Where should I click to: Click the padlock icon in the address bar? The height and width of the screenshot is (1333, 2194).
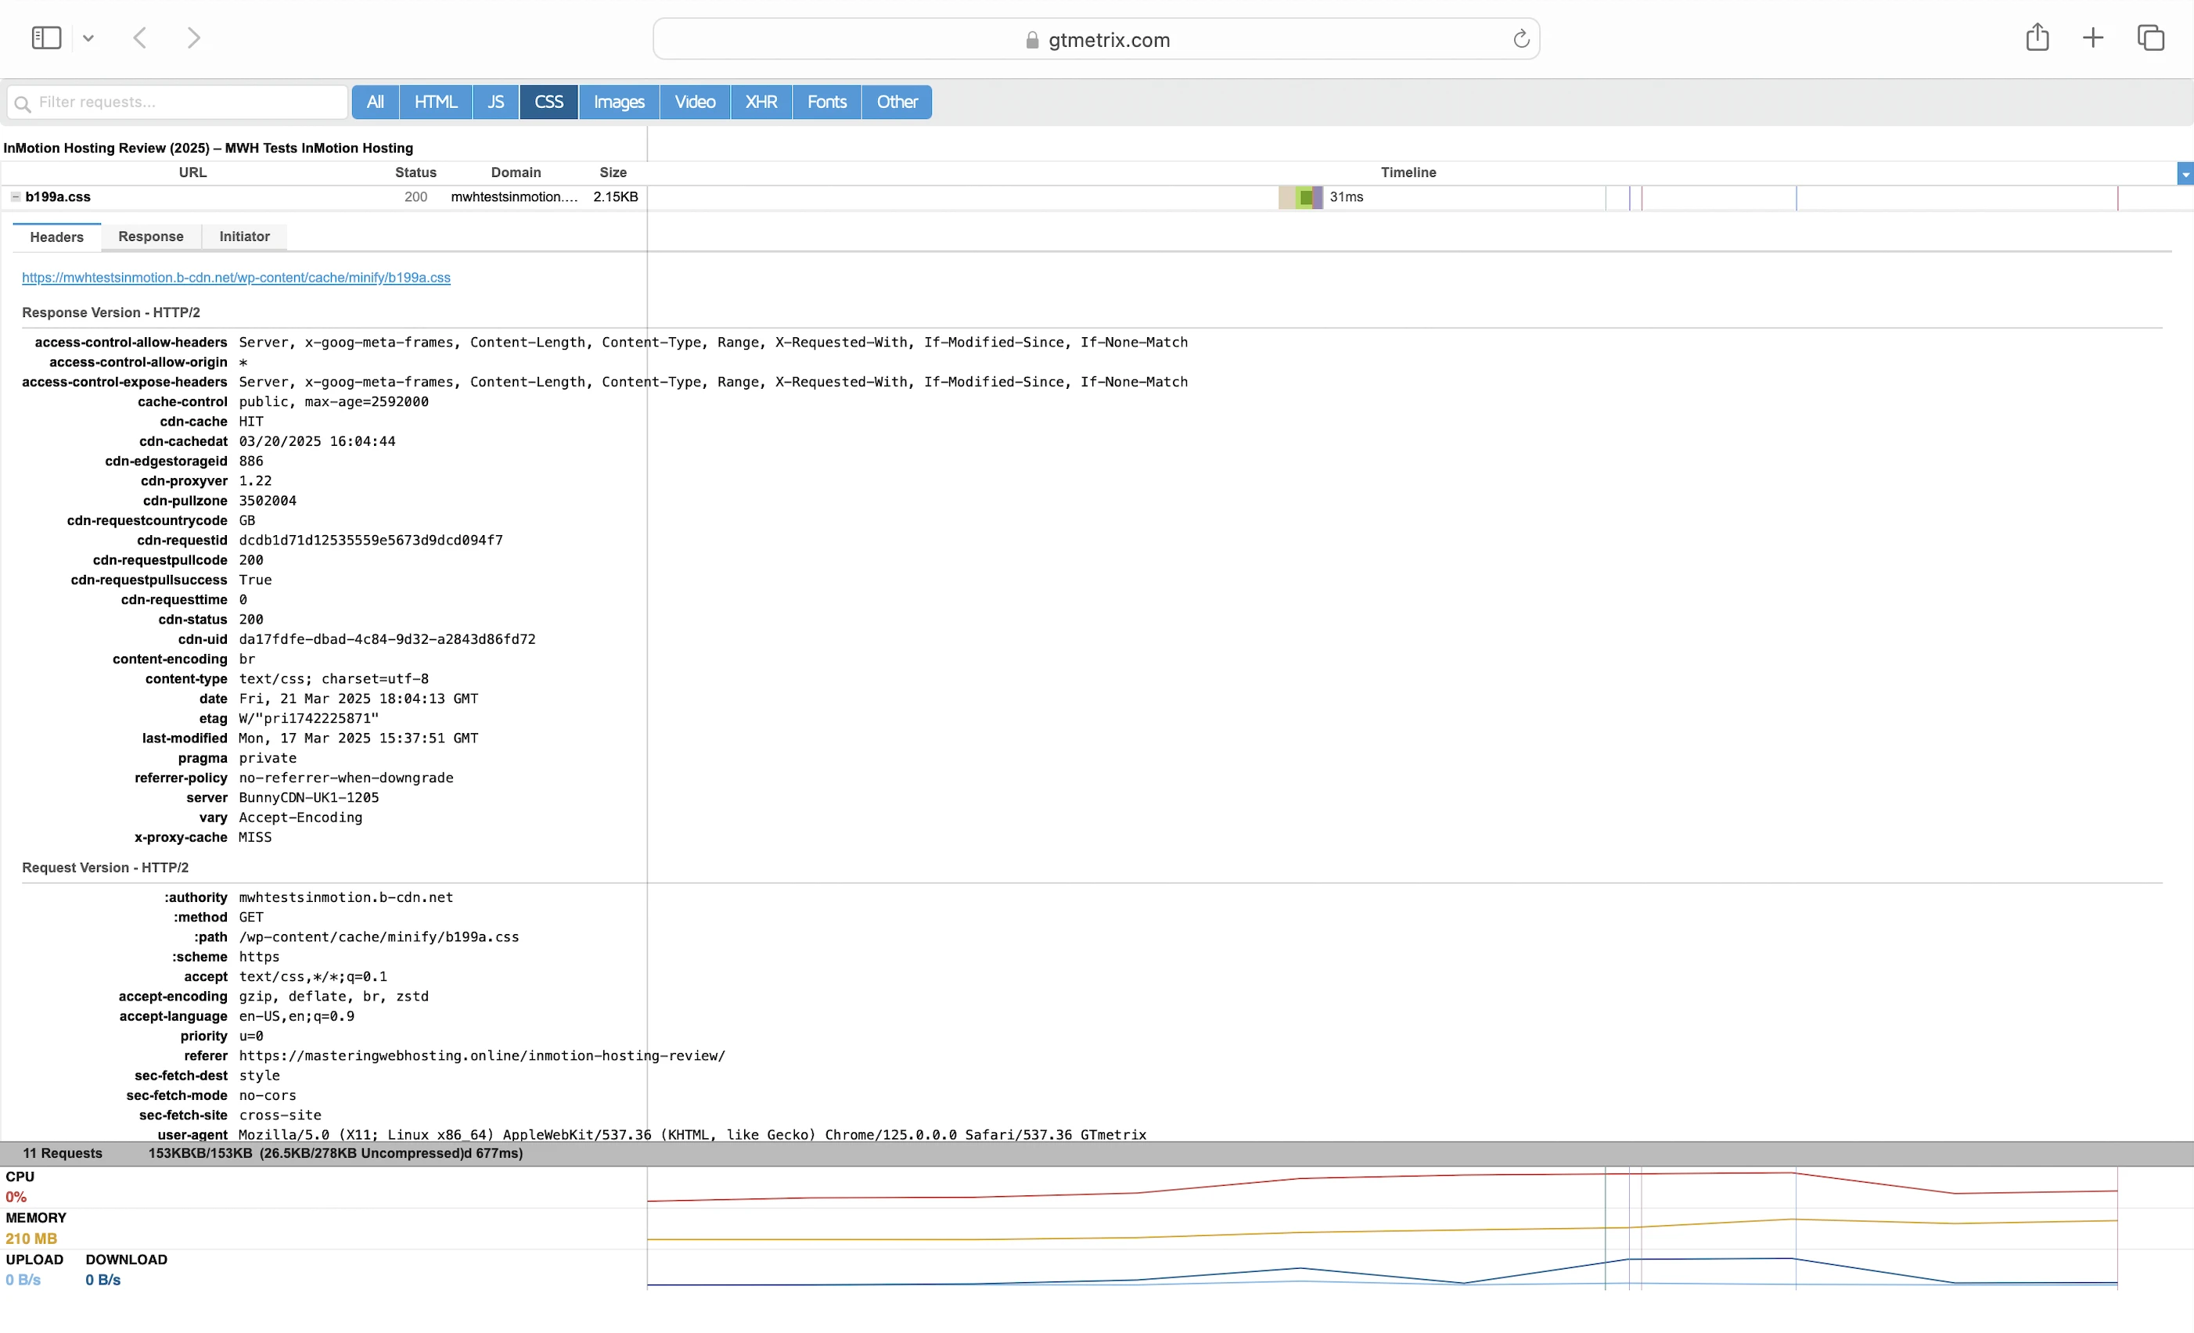[x=1032, y=40]
